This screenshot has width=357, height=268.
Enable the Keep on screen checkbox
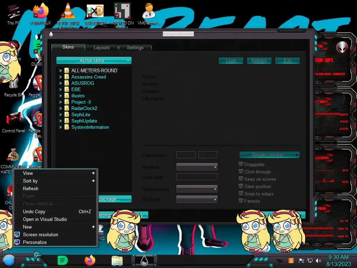(241, 179)
